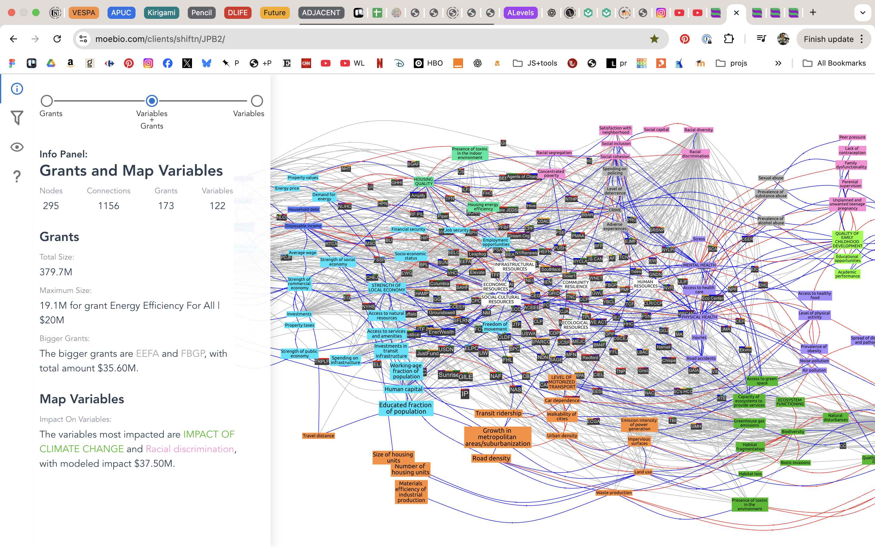Click the Finish update button

(828, 39)
